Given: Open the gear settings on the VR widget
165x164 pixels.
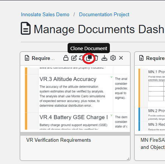Looking at the screenshot, I should coord(113,58).
